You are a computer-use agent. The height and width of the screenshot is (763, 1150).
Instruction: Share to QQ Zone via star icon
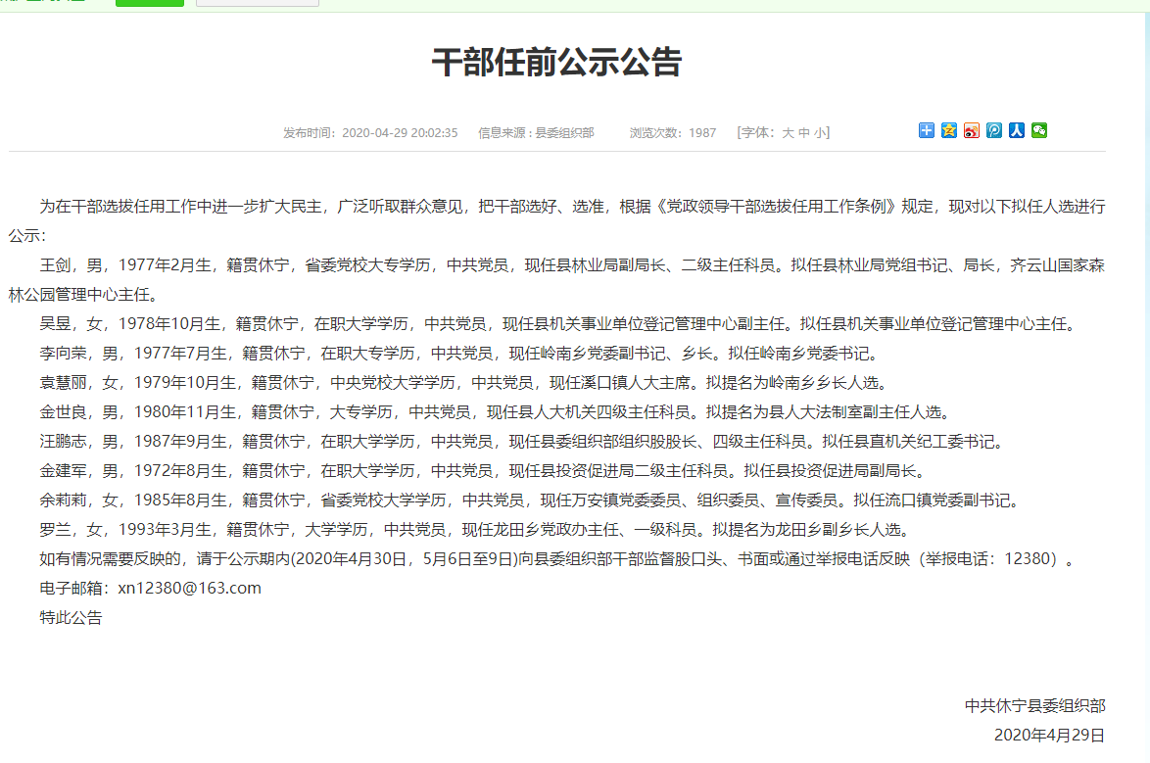click(x=949, y=130)
